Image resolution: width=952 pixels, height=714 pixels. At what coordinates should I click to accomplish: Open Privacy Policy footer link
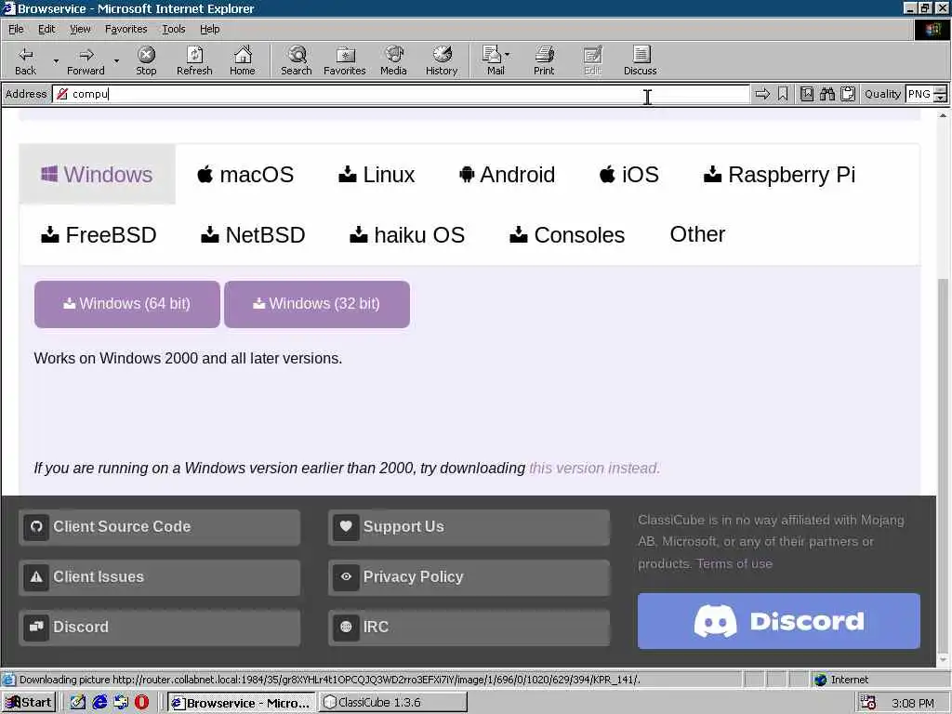(469, 577)
